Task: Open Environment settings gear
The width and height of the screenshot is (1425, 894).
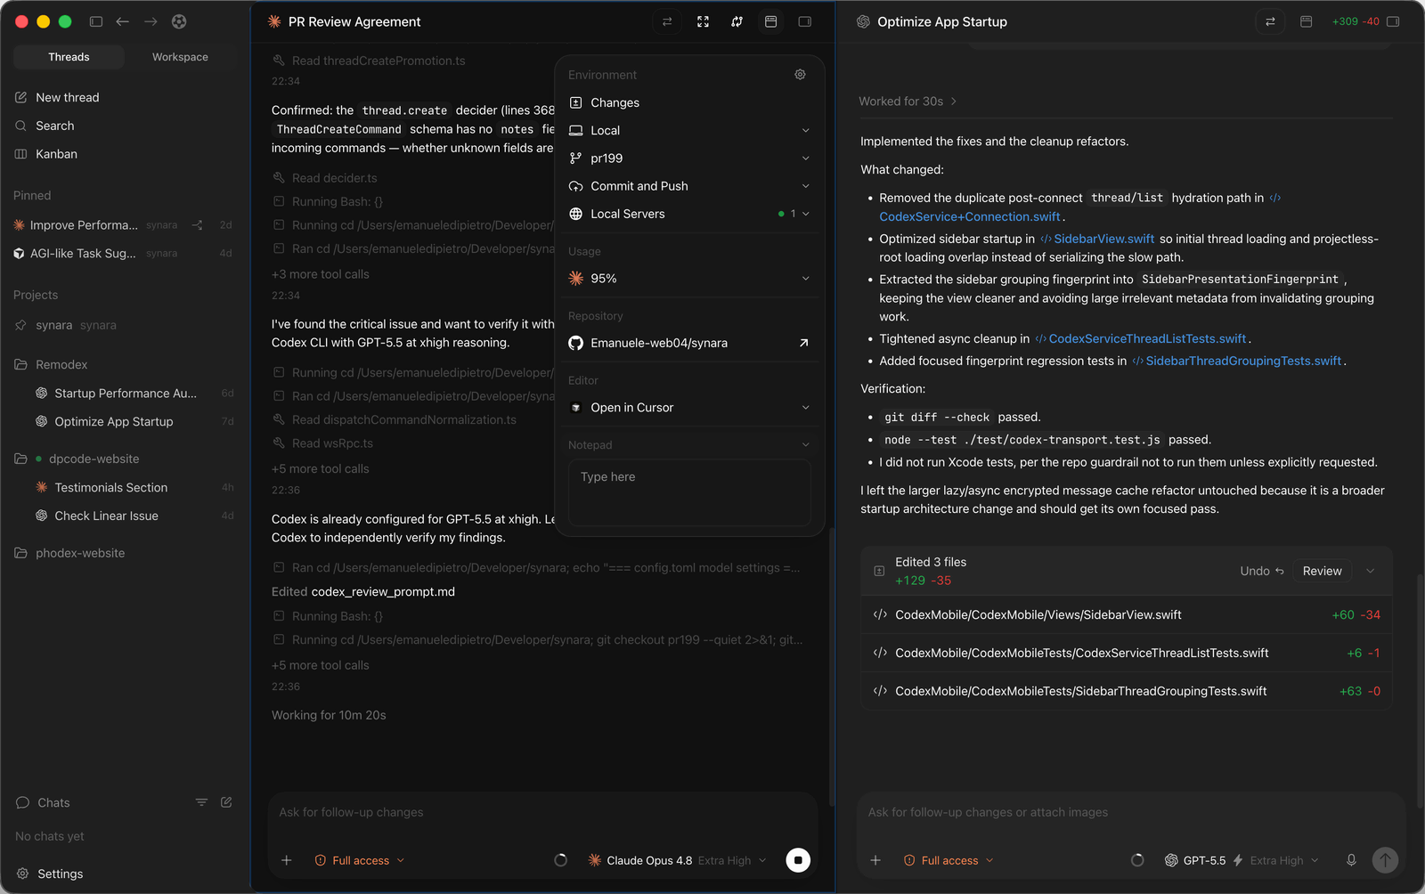Action: tap(800, 75)
